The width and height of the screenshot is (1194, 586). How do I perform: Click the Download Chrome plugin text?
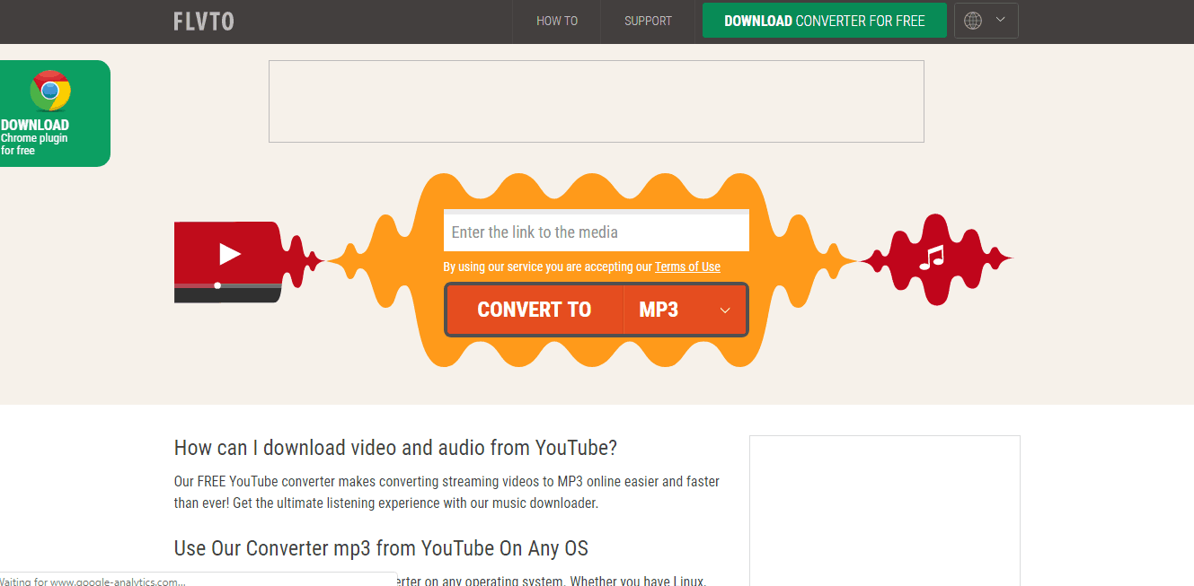pos(36,137)
